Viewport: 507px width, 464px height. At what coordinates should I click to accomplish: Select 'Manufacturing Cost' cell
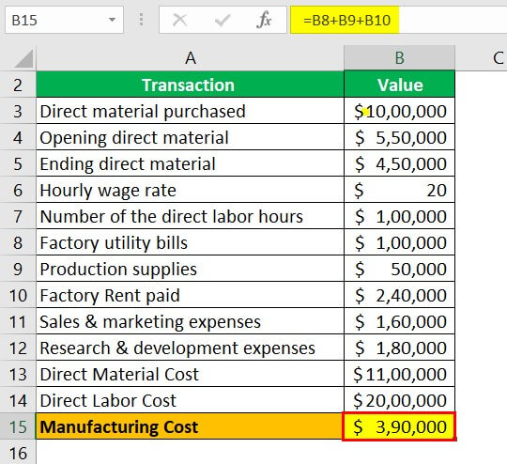[x=190, y=426]
